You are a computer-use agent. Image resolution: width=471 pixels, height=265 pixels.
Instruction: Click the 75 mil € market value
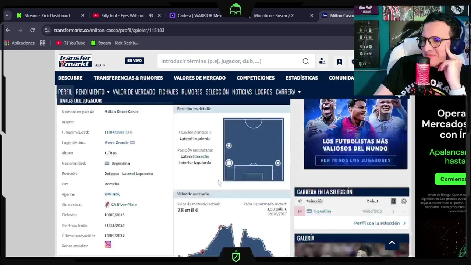(x=188, y=210)
